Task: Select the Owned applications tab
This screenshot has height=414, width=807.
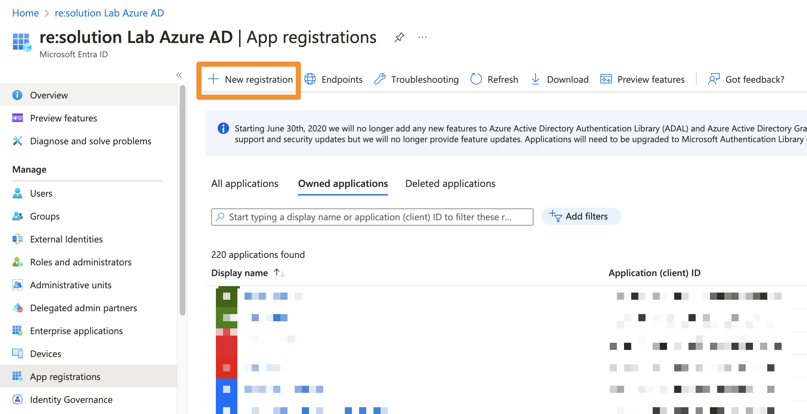Action: pos(343,184)
